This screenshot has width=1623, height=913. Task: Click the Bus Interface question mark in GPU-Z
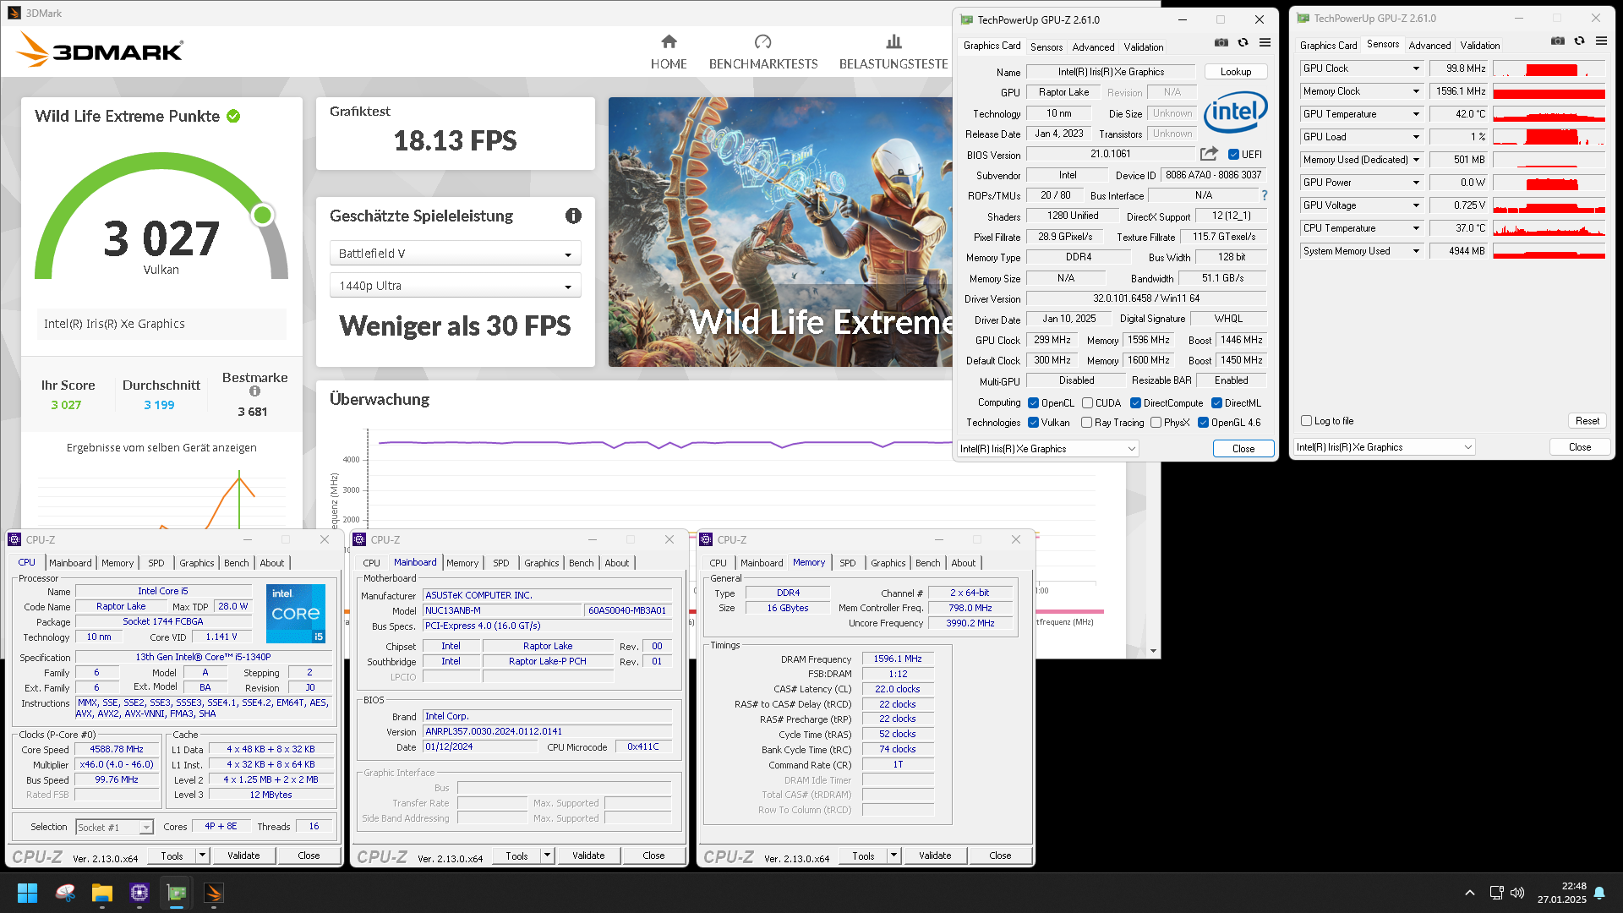point(1265,195)
